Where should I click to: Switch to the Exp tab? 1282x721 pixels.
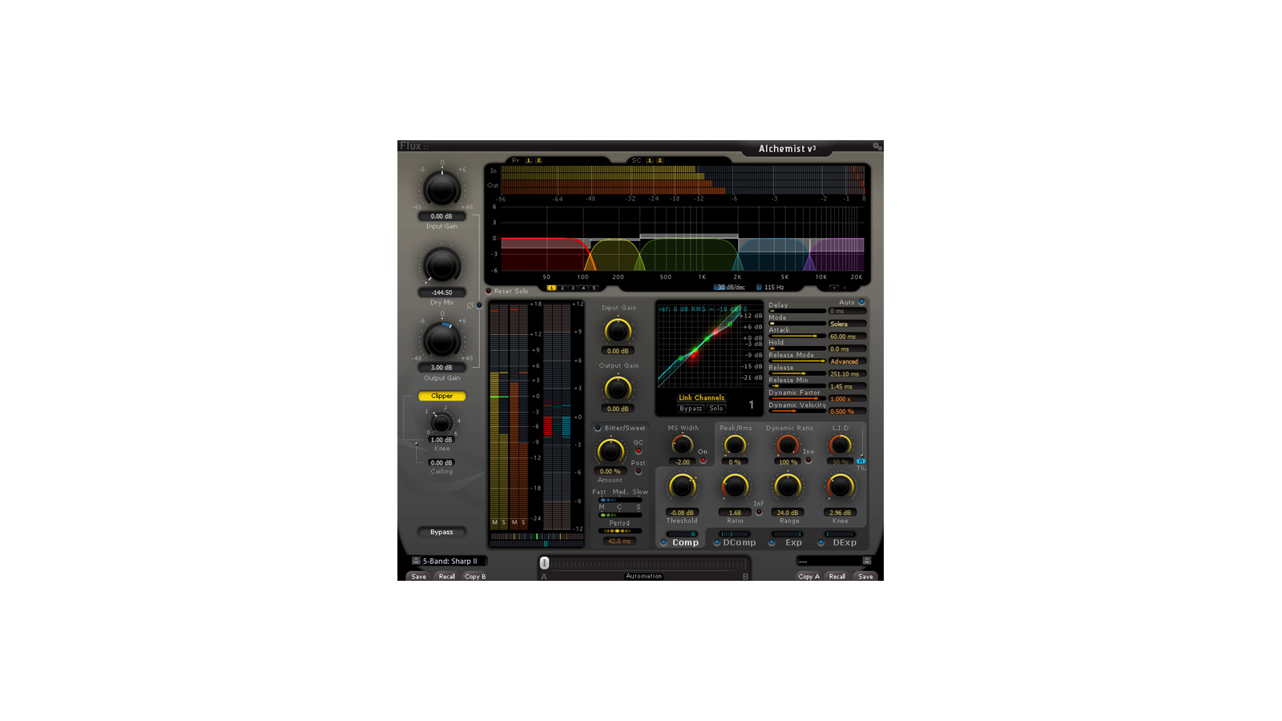793,542
